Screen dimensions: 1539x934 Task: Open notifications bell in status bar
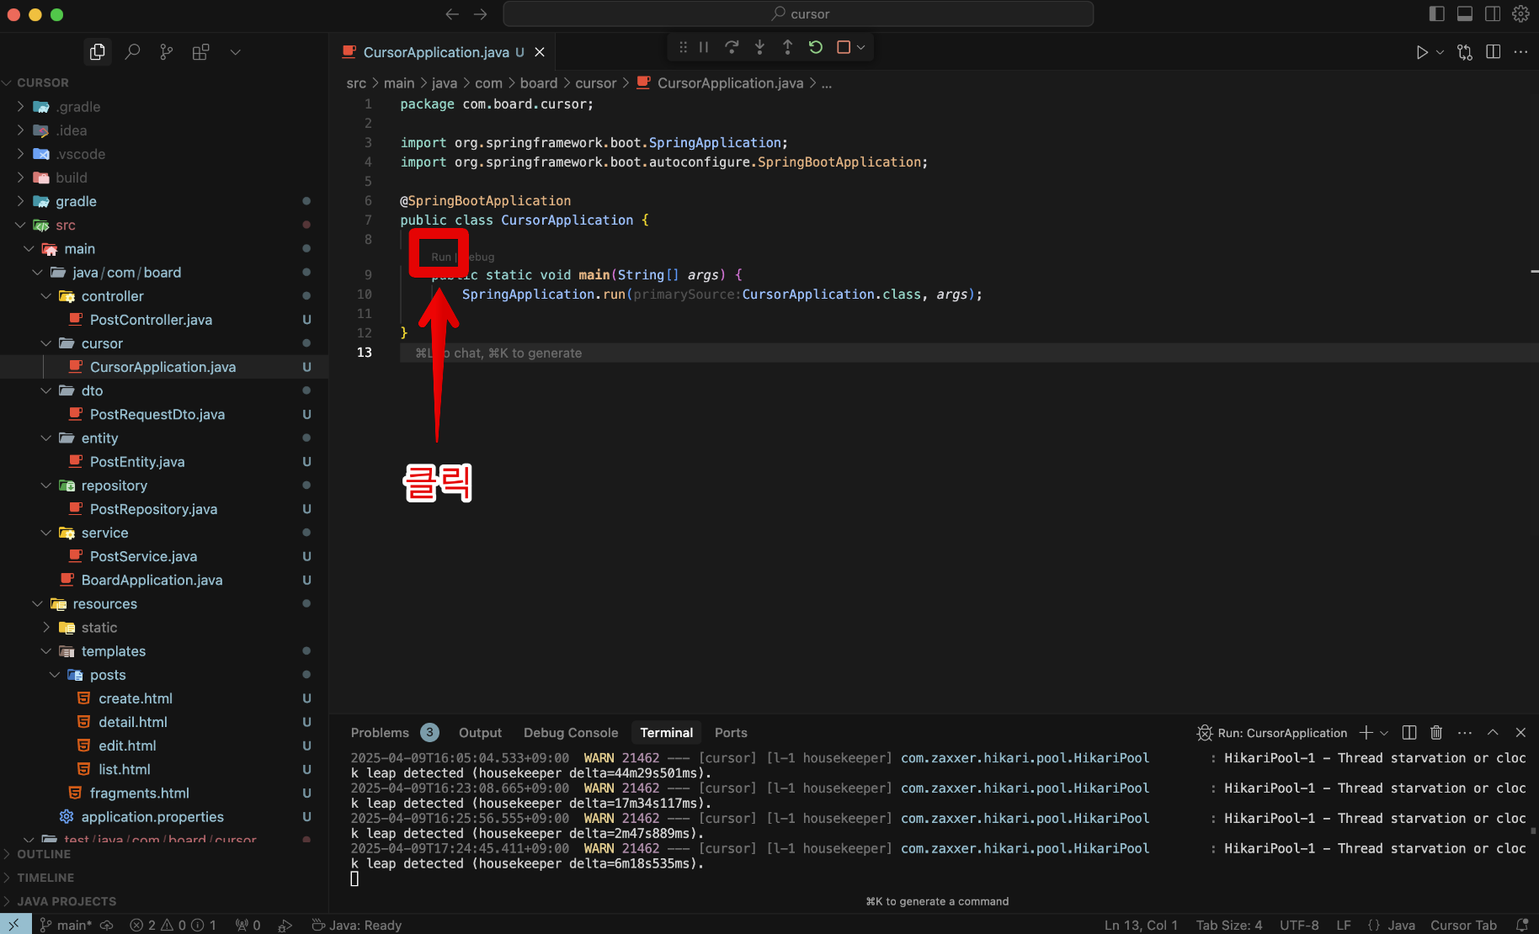pyautogui.click(x=1521, y=925)
